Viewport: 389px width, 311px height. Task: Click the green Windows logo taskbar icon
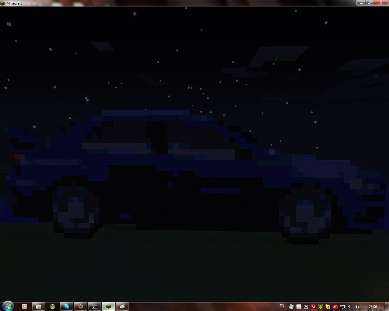[x=53, y=306]
